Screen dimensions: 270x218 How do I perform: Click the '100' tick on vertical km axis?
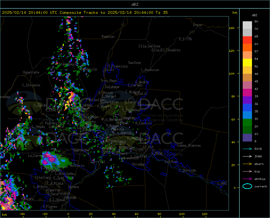click(232, 73)
